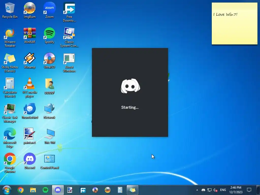
Task: Show hidden system tray icons
Action: [197, 190]
